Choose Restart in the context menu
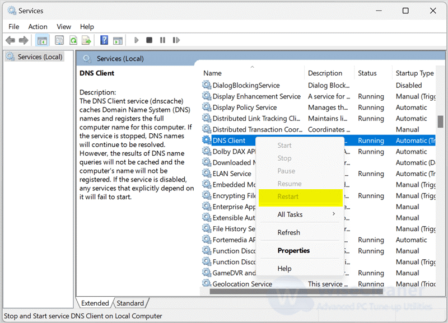Screen dimensions: 448x323 301,197
